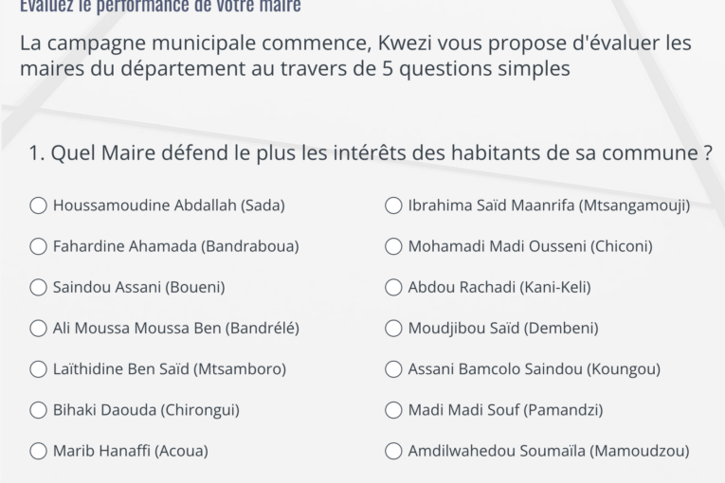This screenshot has height=483, width=725.
Task: Choose Madi Madi Souf (Pamandzi) radio
Action: (393, 410)
